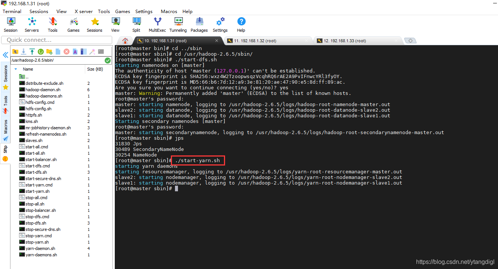
Task: Open the Sessions menu
Action: click(39, 11)
